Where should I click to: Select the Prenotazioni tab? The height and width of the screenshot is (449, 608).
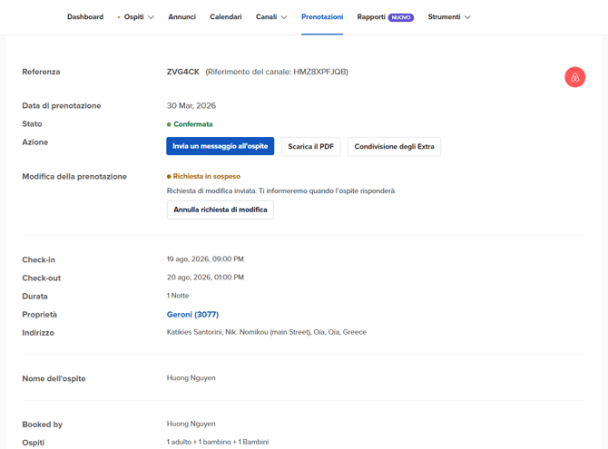click(322, 17)
